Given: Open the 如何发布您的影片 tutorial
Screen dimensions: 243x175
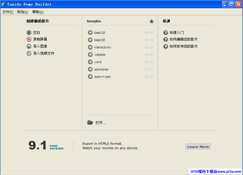Looking at the screenshot, I should pyautogui.click(x=184, y=46).
